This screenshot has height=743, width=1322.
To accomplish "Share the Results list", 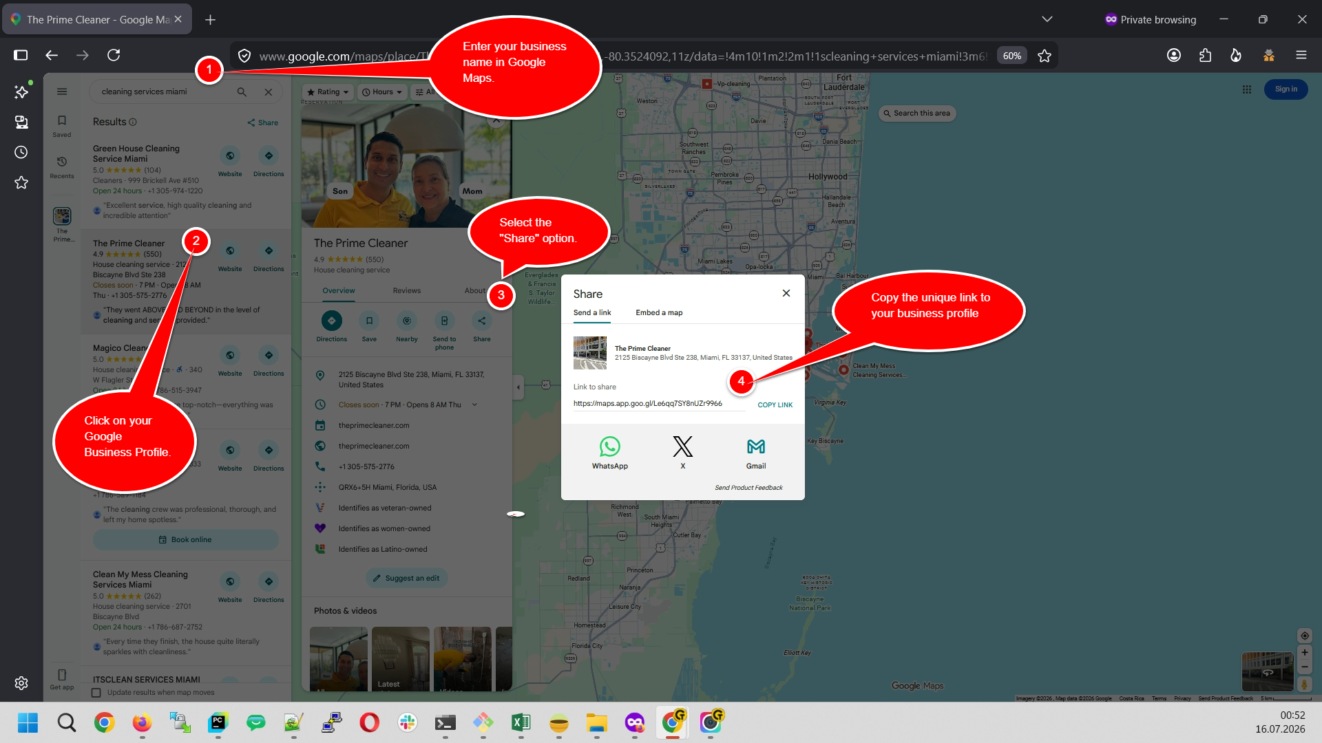I will (263, 122).
